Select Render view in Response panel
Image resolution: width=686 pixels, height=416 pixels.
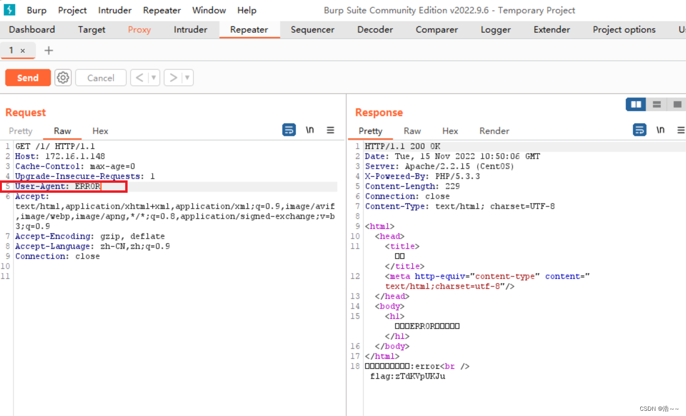(x=494, y=131)
